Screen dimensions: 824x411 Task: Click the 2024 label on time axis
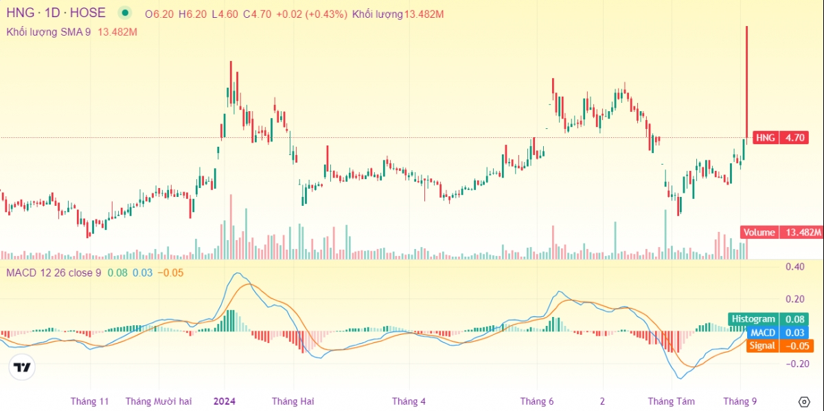(225, 401)
